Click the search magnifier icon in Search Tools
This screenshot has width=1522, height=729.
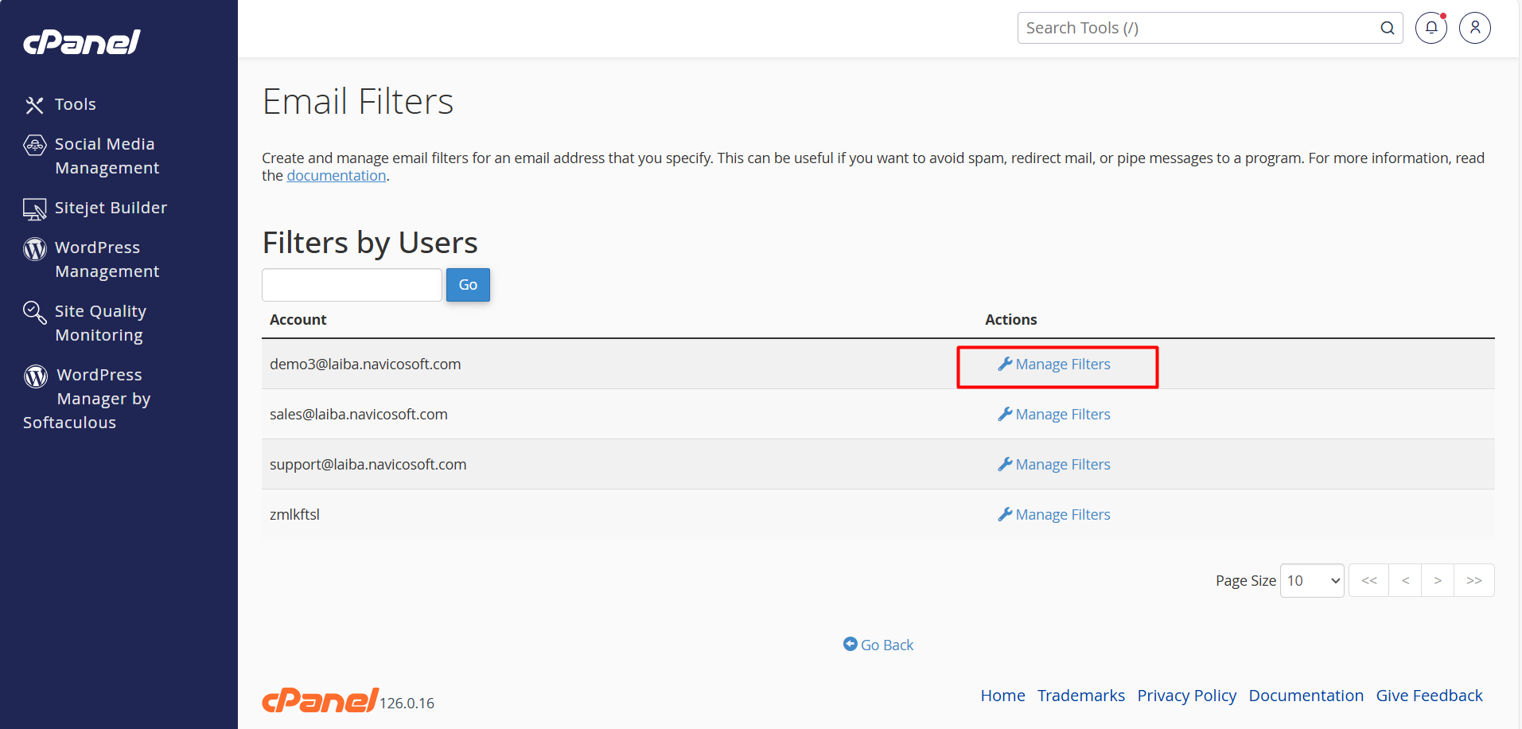pyautogui.click(x=1387, y=28)
